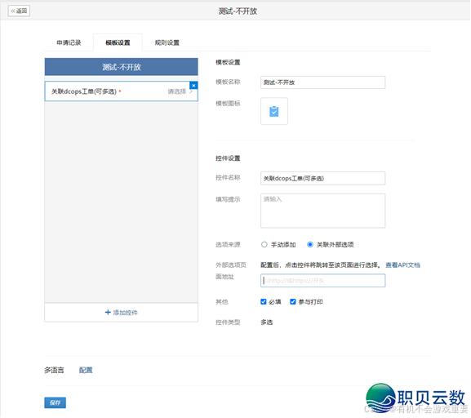The image size is (471, 418).
Task: Click the clipboard template icon
Action: (x=274, y=111)
